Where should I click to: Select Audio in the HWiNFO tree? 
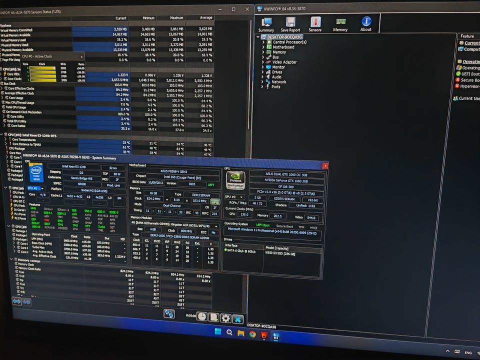click(x=276, y=77)
